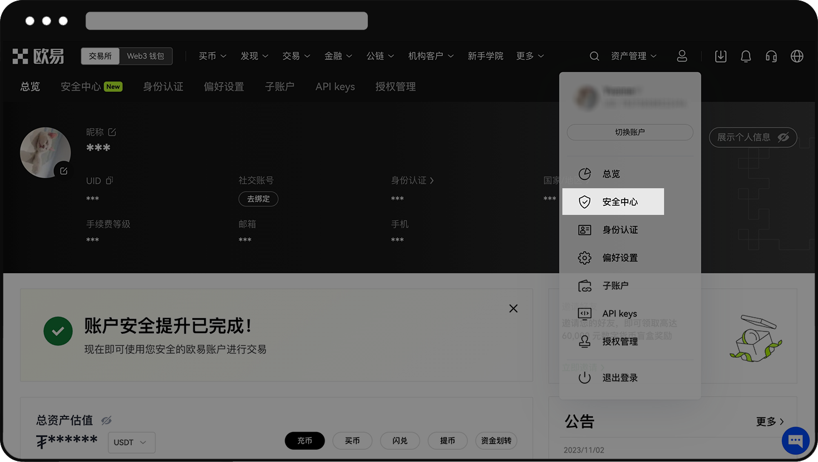Click the 切换账户 button
This screenshot has width=818, height=462.
coord(630,132)
